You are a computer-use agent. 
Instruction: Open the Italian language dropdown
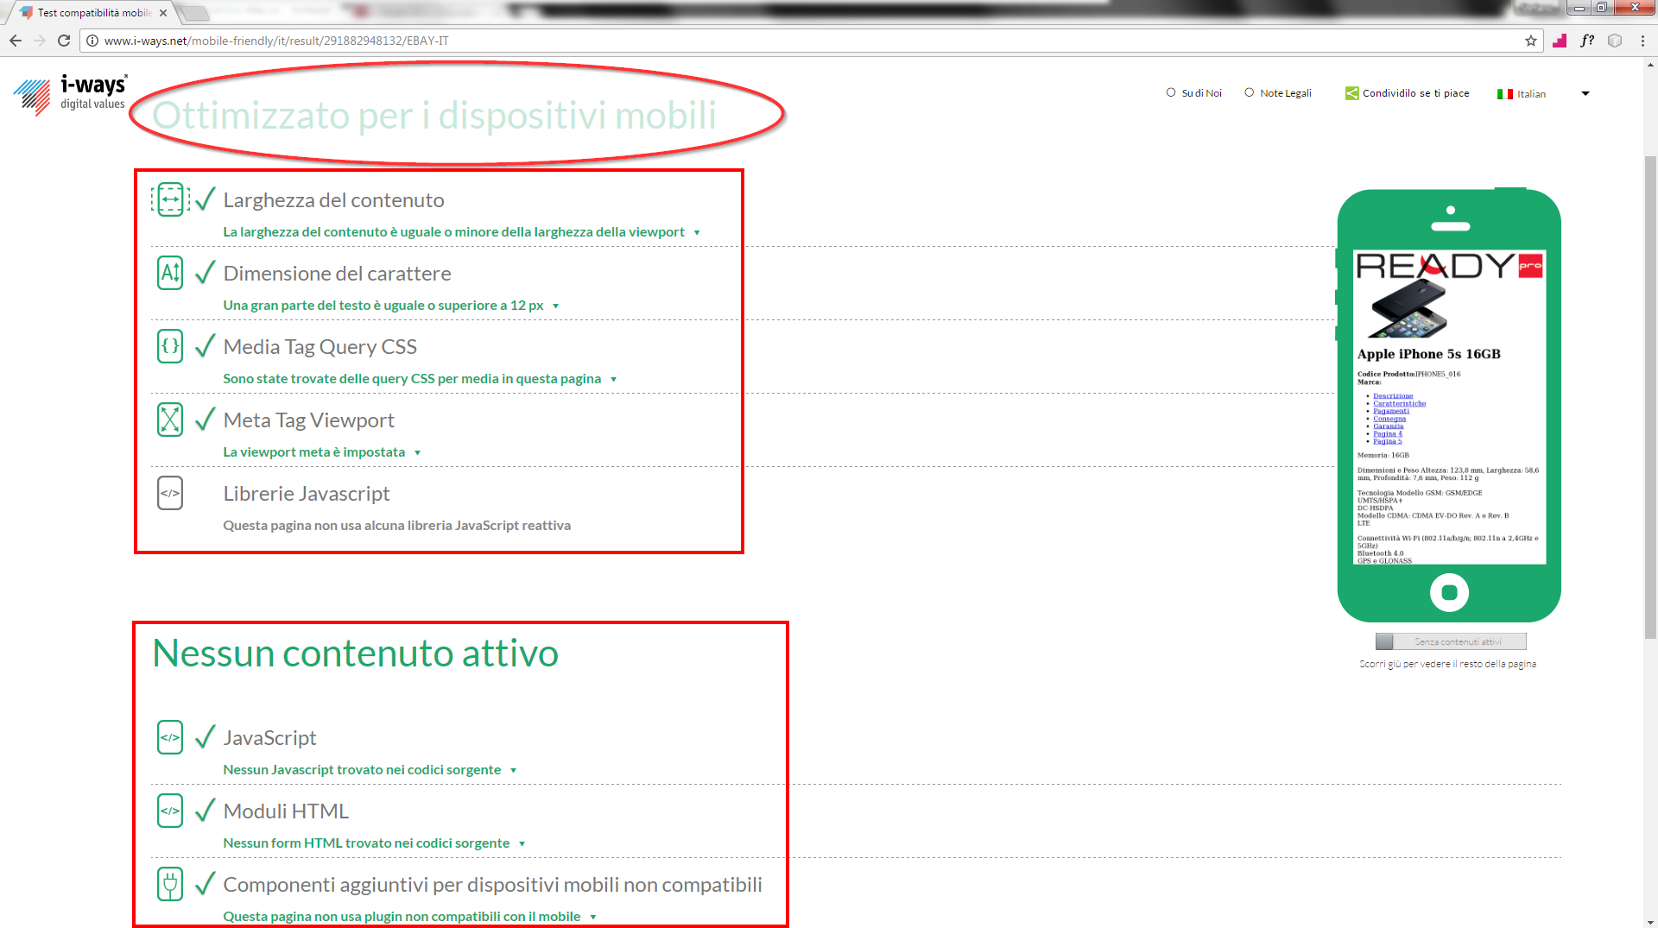pyautogui.click(x=1585, y=93)
